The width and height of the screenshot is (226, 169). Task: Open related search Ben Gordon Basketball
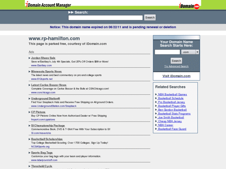point(172,110)
